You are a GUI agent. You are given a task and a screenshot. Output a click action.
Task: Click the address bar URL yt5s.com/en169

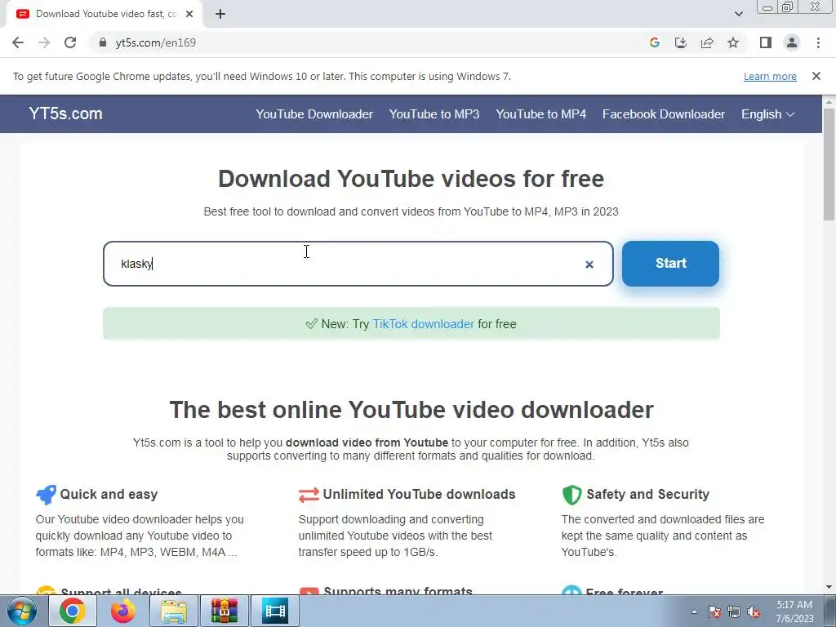pos(156,42)
